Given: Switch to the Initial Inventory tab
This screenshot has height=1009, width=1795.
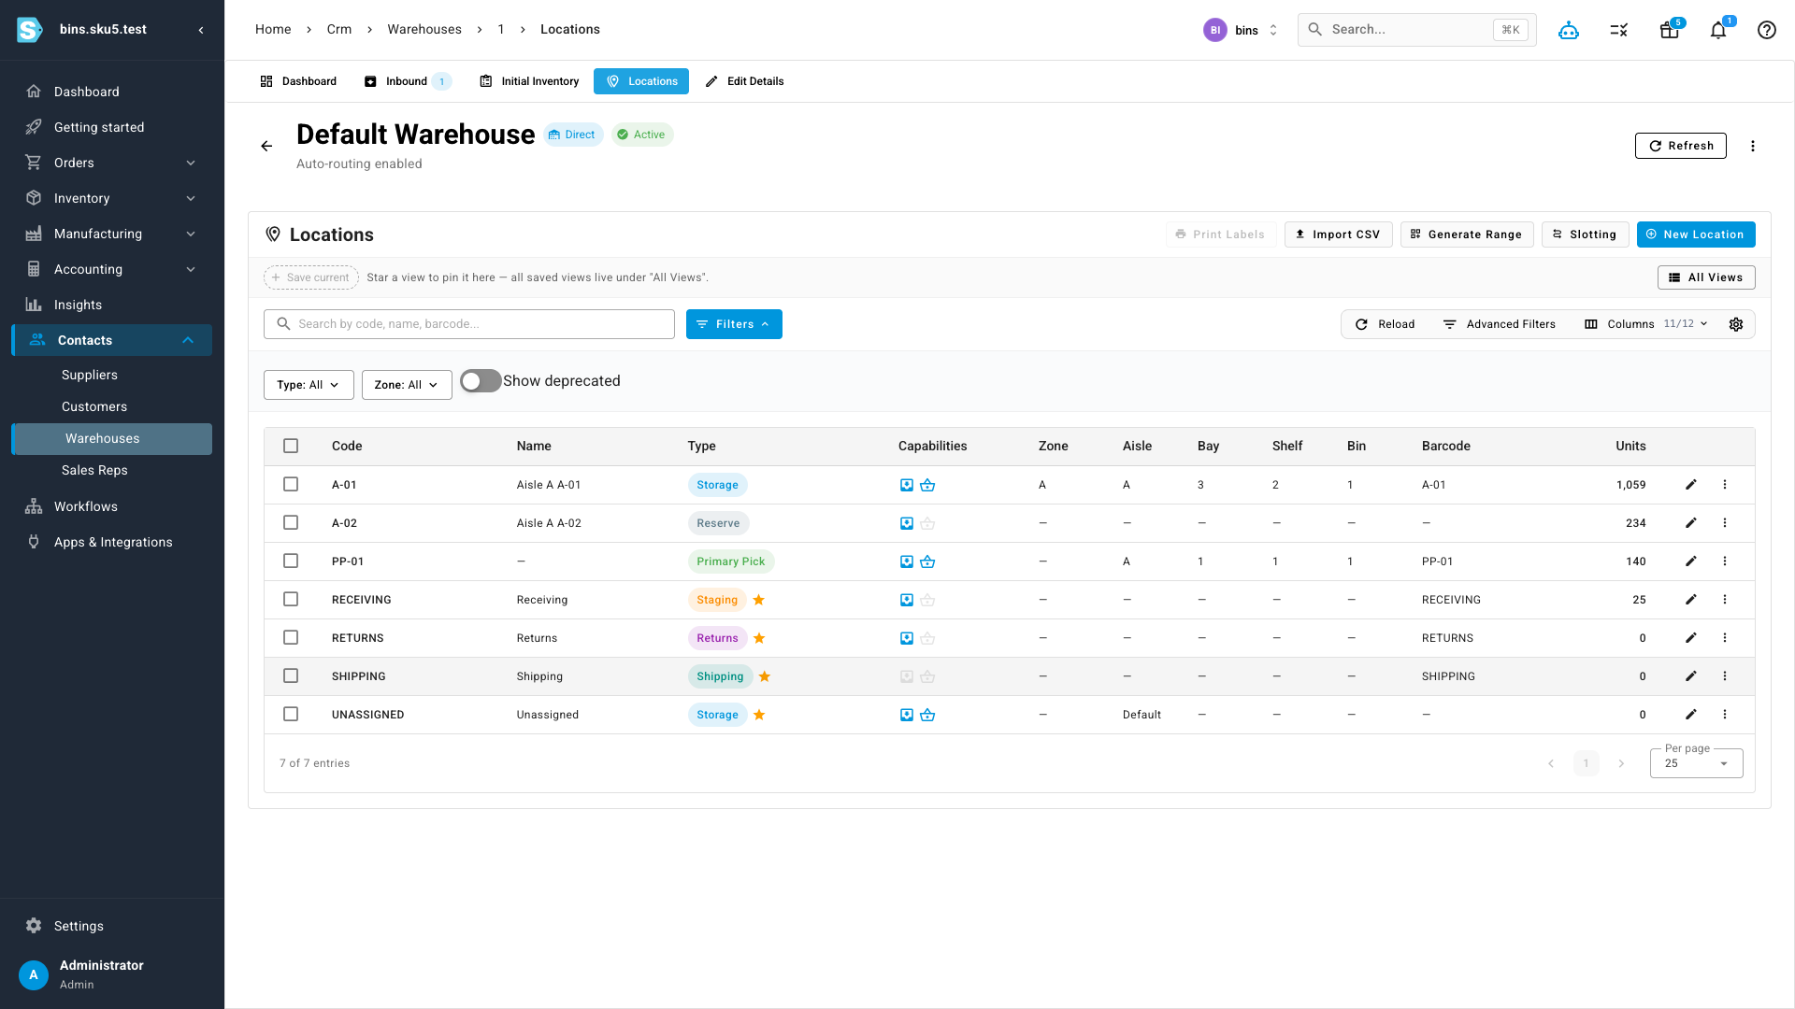Looking at the screenshot, I should (x=529, y=81).
